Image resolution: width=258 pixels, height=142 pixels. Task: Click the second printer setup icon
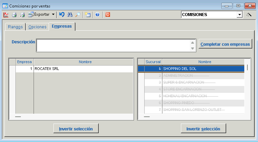(22, 15)
